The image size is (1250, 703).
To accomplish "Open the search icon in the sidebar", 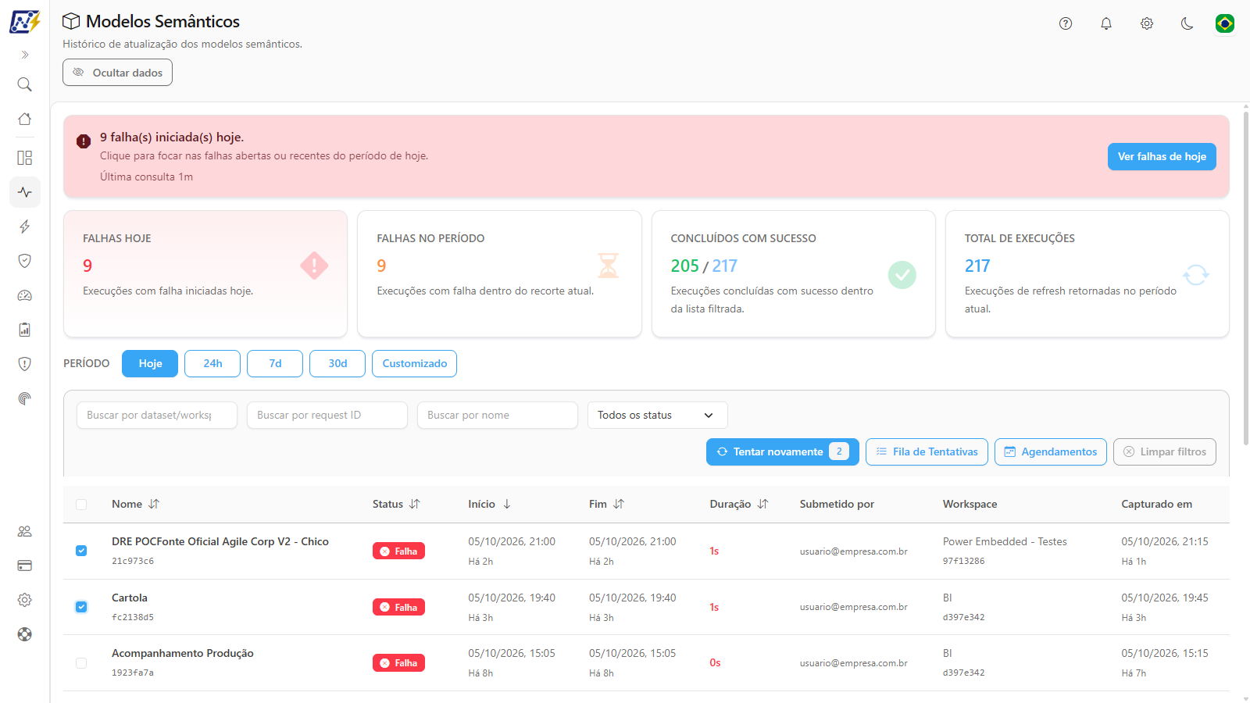I will click(25, 84).
